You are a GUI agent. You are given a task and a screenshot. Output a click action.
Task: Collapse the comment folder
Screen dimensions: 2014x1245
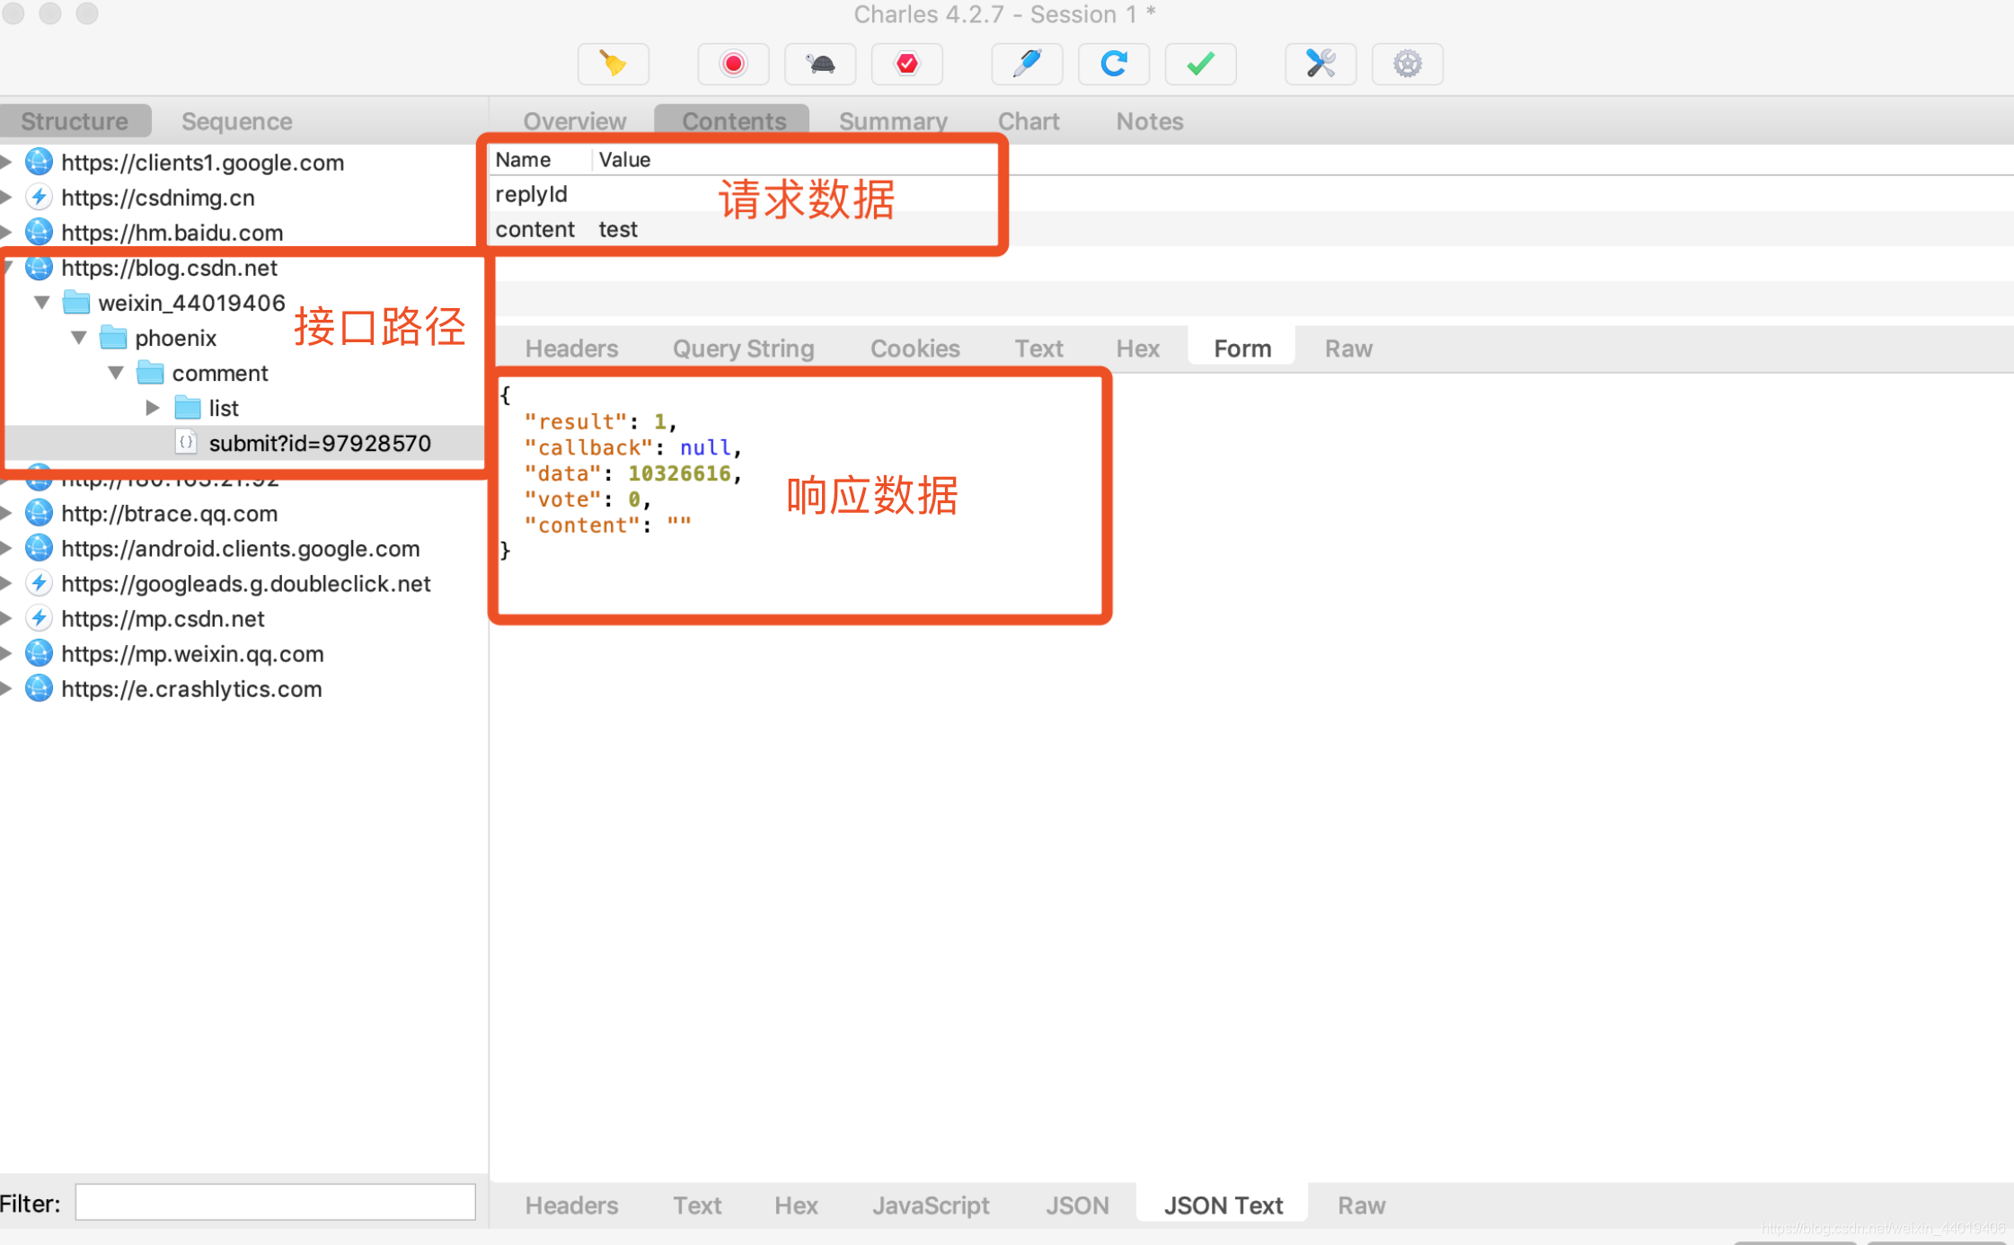[116, 373]
